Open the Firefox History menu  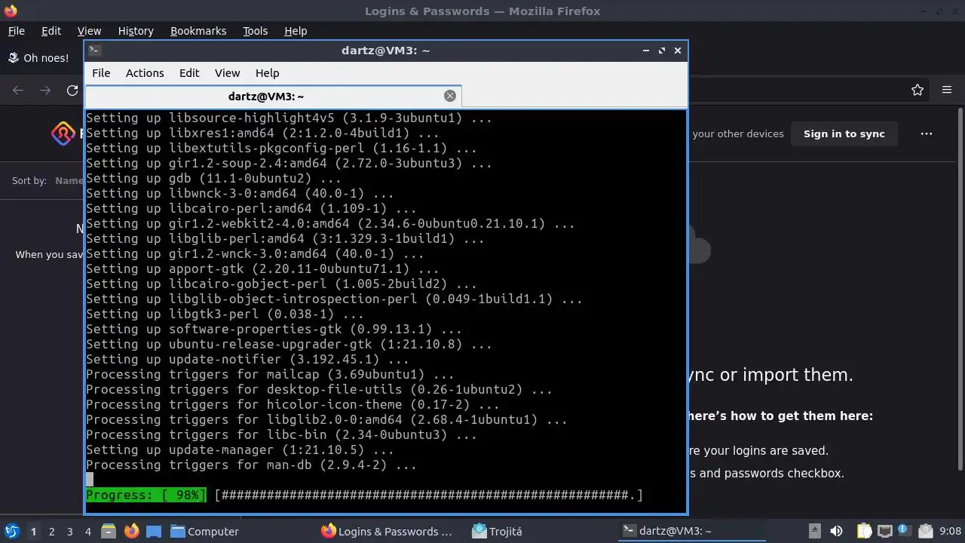click(x=136, y=31)
